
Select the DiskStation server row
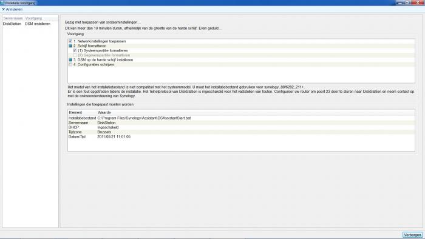point(30,24)
